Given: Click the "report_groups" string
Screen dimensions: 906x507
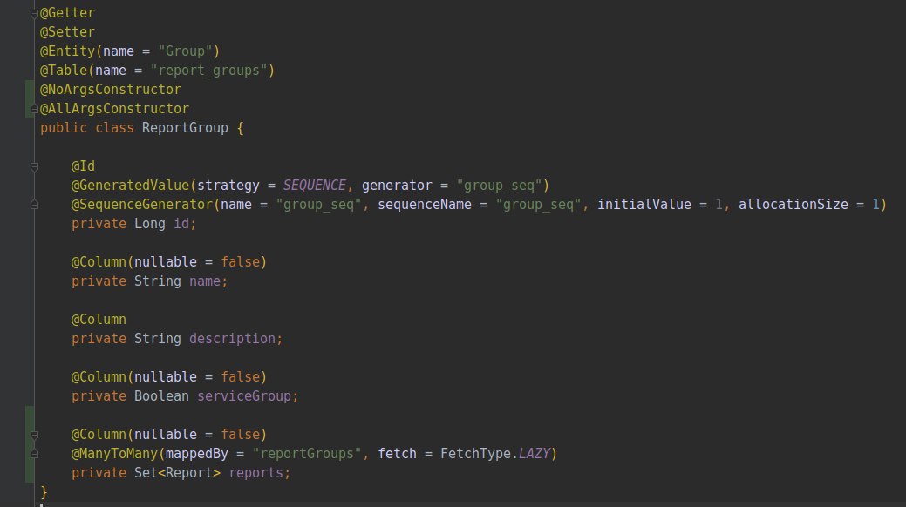Looking at the screenshot, I should point(208,70).
